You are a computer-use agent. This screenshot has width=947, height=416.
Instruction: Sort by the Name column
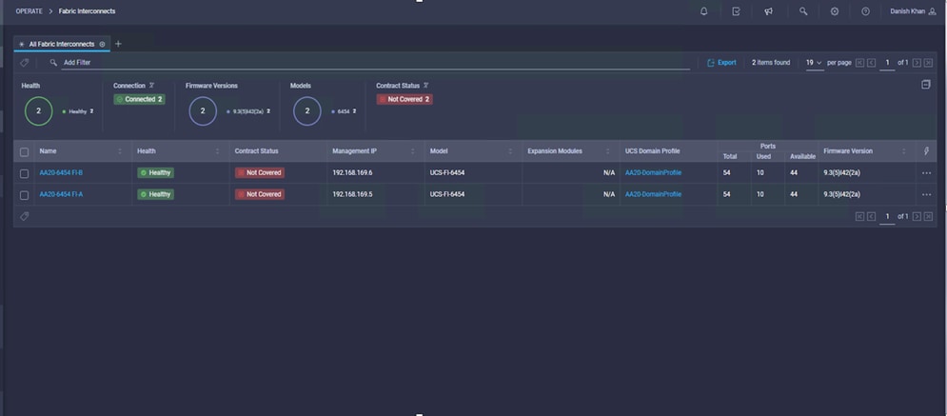pos(120,151)
